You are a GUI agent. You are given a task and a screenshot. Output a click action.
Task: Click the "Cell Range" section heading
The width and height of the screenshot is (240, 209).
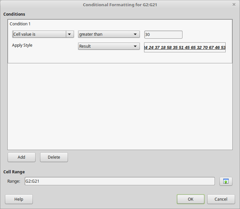[x=14, y=172]
